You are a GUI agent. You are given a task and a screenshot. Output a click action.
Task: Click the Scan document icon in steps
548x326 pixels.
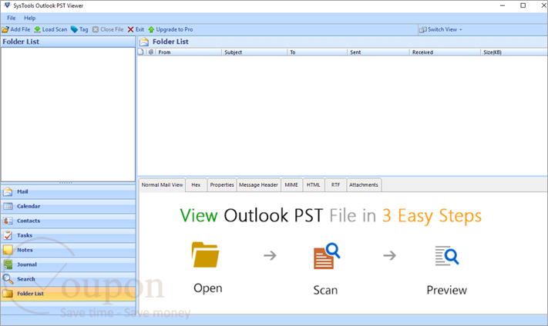327,256
